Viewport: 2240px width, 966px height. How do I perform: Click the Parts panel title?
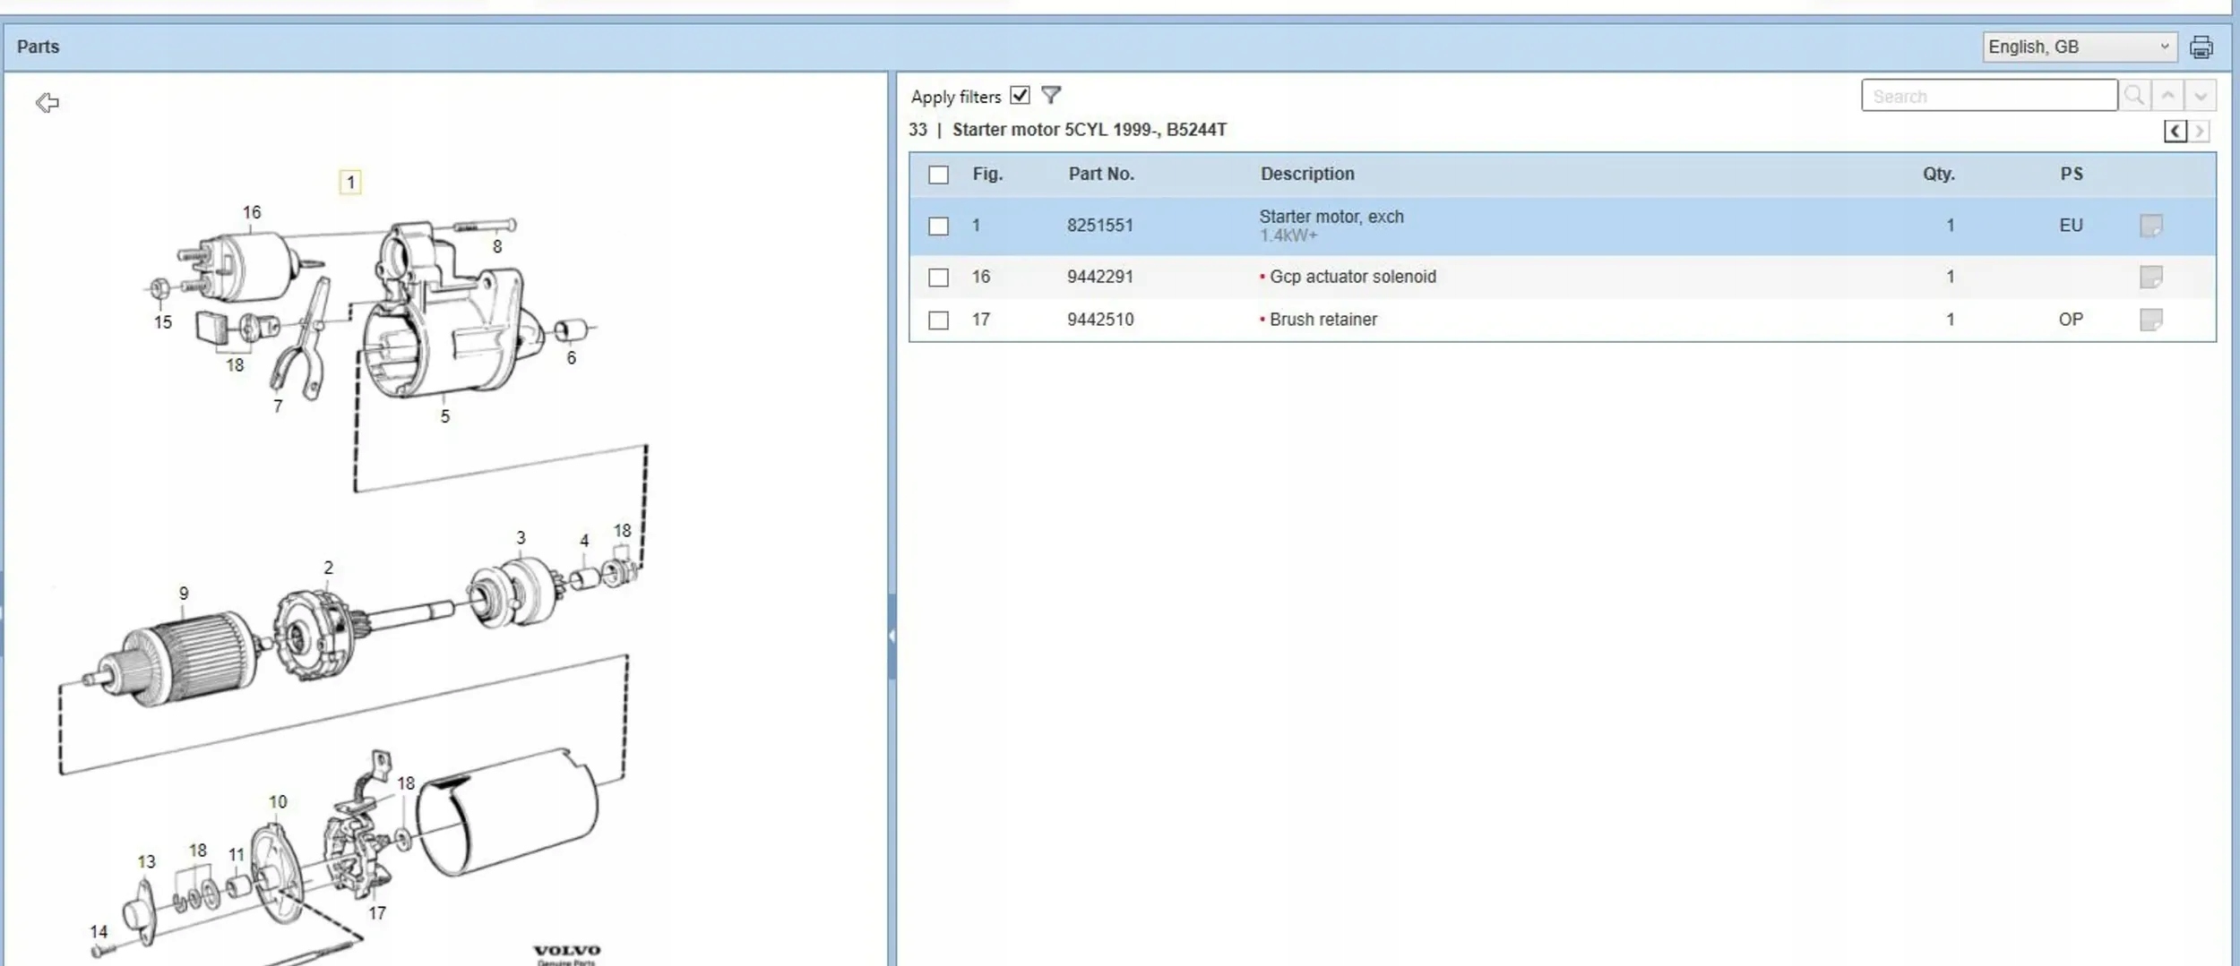click(38, 47)
